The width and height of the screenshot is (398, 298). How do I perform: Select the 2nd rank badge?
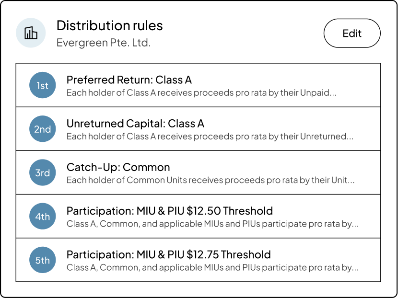coord(43,129)
